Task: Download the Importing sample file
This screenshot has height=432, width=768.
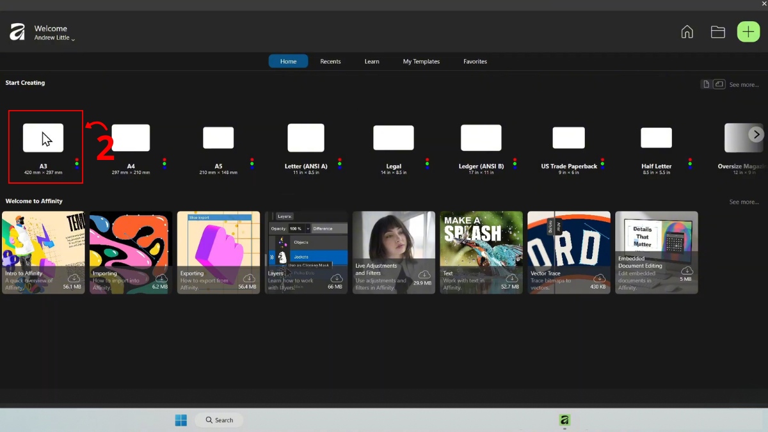Action: (x=161, y=278)
